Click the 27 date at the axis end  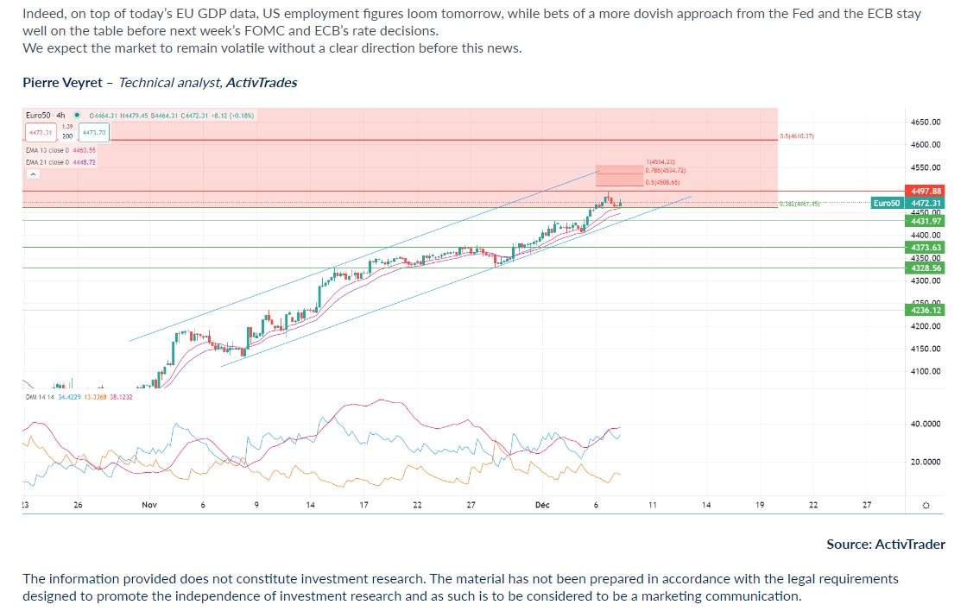tap(867, 505)
